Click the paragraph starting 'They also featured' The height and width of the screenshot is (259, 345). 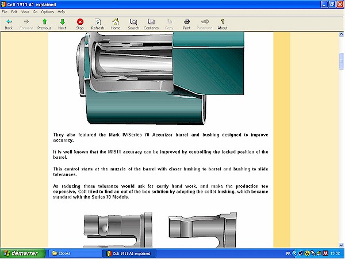[x=160, y=138]
